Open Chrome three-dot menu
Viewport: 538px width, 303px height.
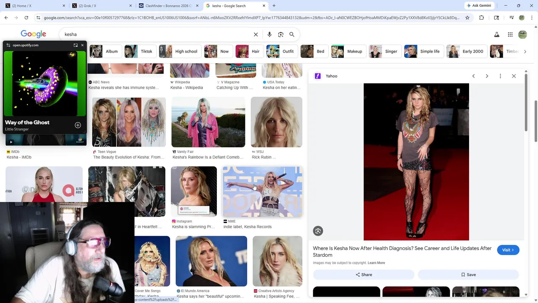[532, 18]
